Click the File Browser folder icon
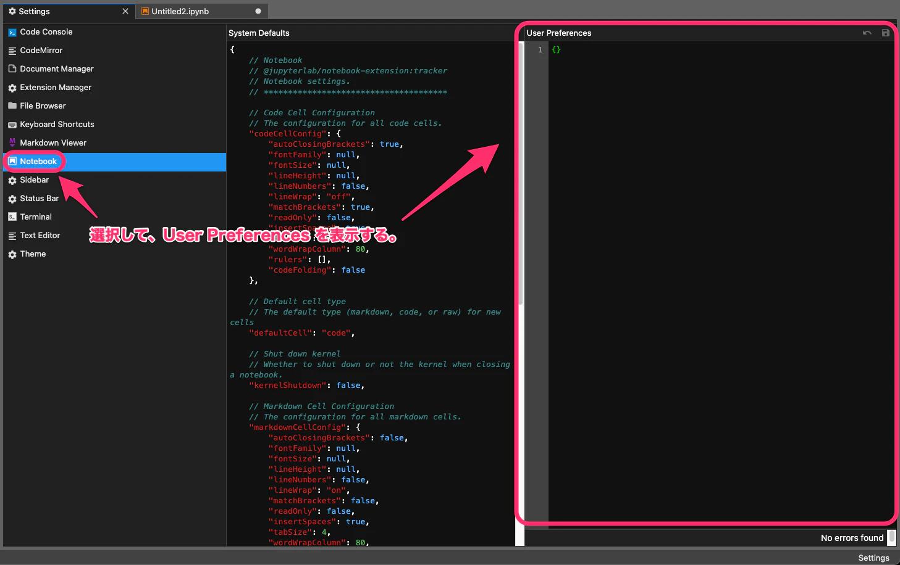This screenshot has width=900, height=565. point(12,106)
